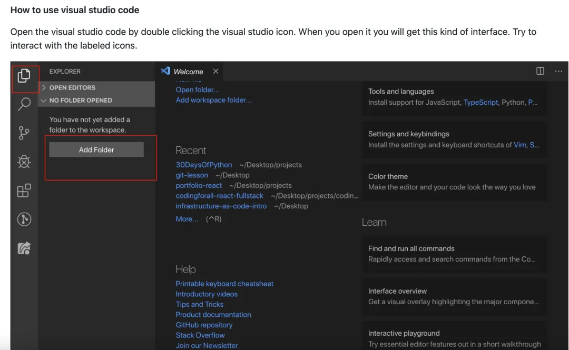The height and width of the screenshot is (350, 569).
Task: Open the Find and run all commands card
Action: [455, 254]
